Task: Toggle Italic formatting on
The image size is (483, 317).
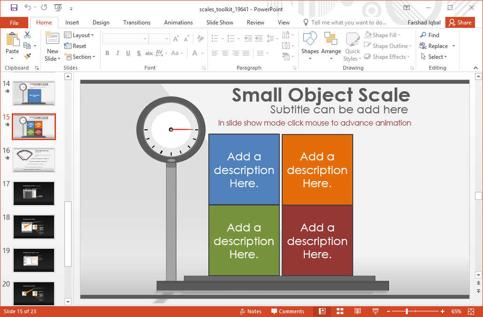Action: (x=117, y=53)
